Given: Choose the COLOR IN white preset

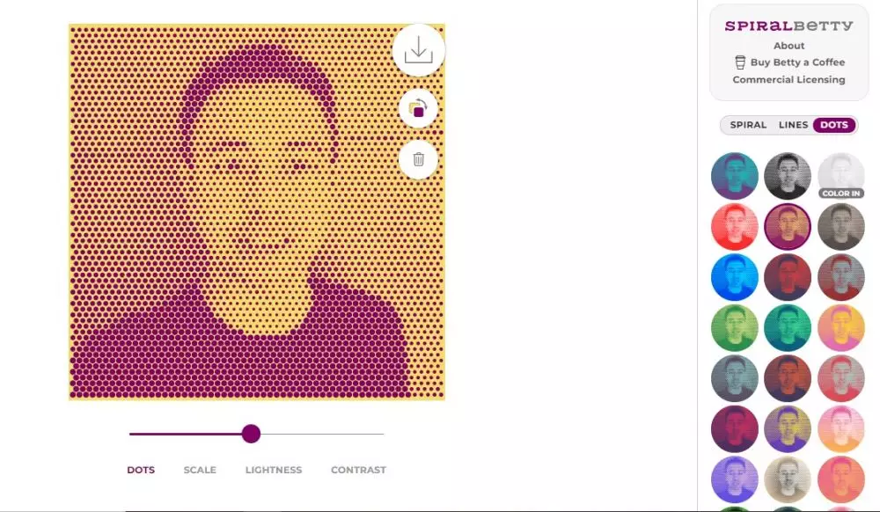Looking at the screenshot, I should pyautogui.click(x=840, y=176).
